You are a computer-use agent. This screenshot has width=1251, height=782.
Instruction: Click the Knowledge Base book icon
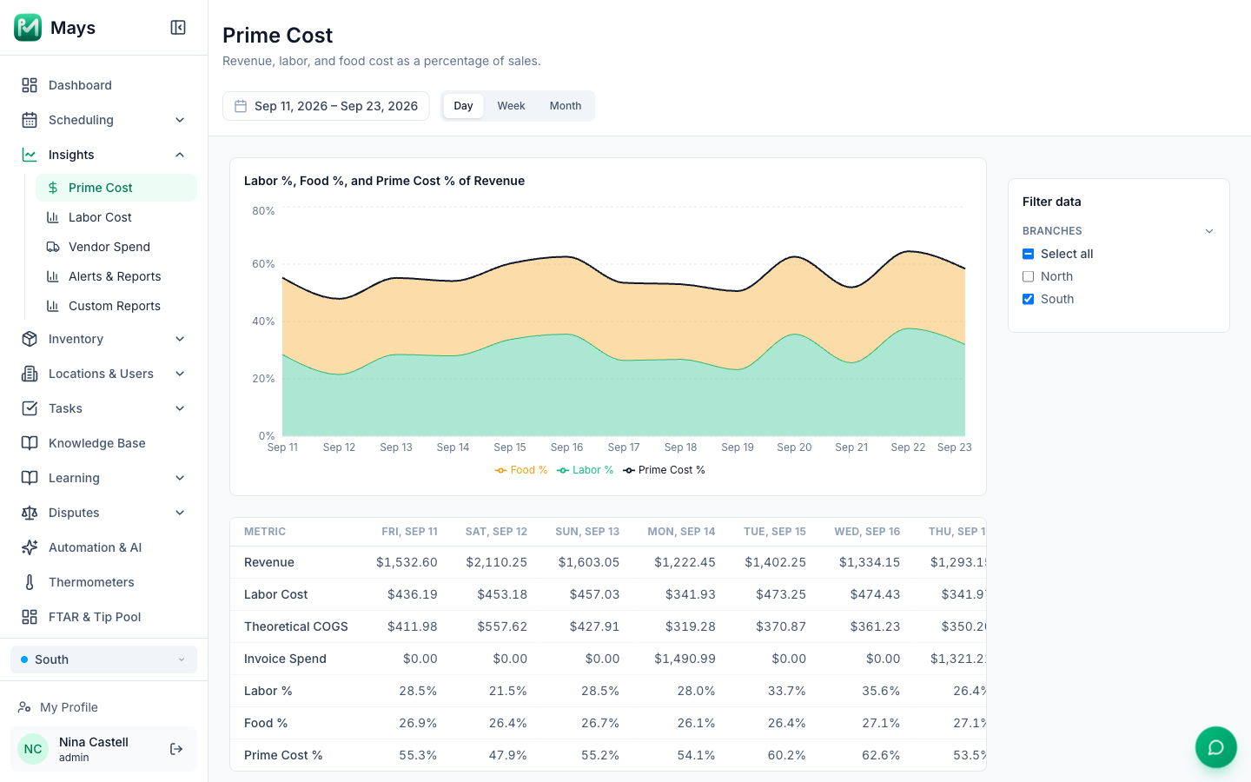pyautogui.click(x=30, y=443)
